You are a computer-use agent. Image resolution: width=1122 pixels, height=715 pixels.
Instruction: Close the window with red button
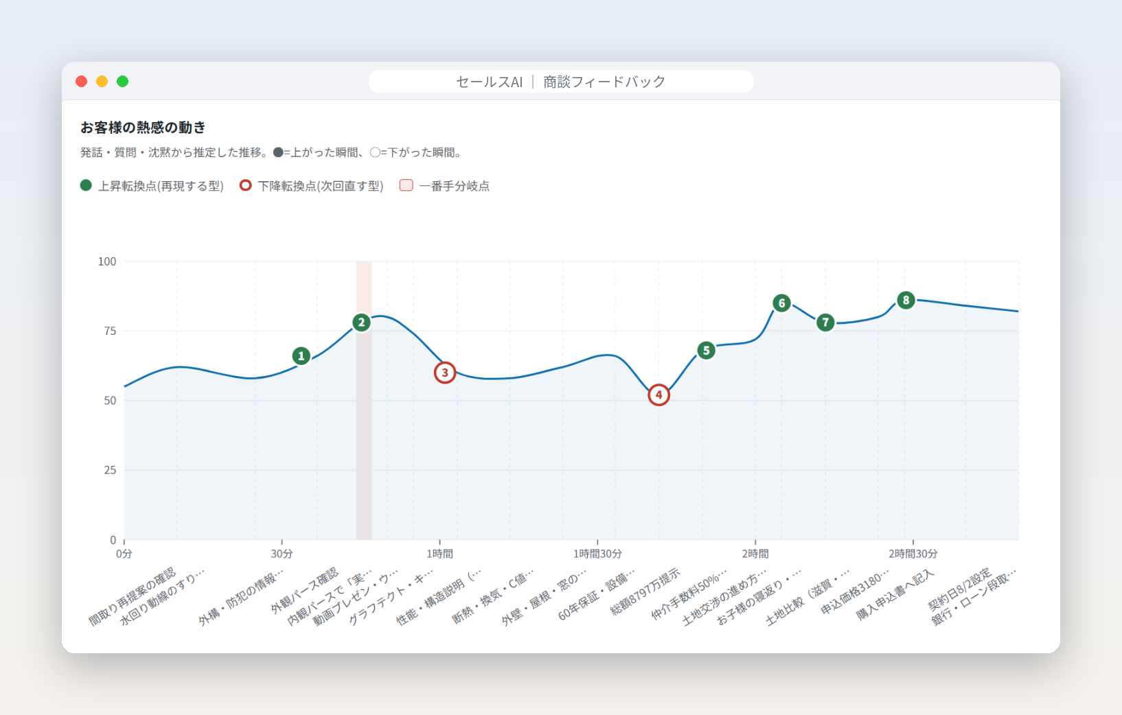click(x=82, y=82)
